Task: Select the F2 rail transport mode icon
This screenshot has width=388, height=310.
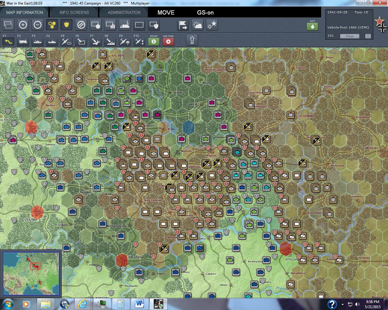Action: (x=23, y=41)
